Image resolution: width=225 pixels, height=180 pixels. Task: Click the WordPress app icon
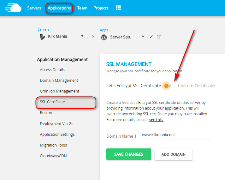coord(104,37)
